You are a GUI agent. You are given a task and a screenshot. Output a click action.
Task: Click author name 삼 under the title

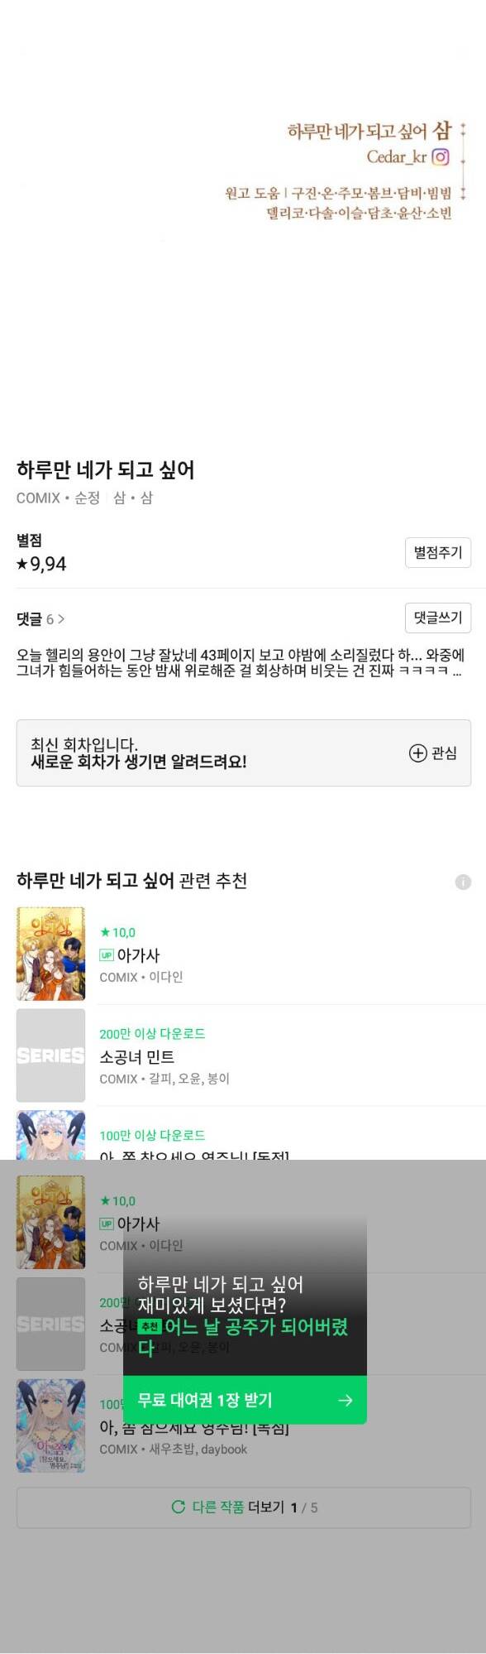pyautogui.click(x=119, y=498)
